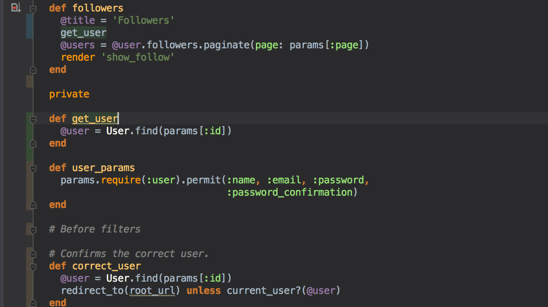
Task: Click the 'require' method call
Action: click(121, 180)
